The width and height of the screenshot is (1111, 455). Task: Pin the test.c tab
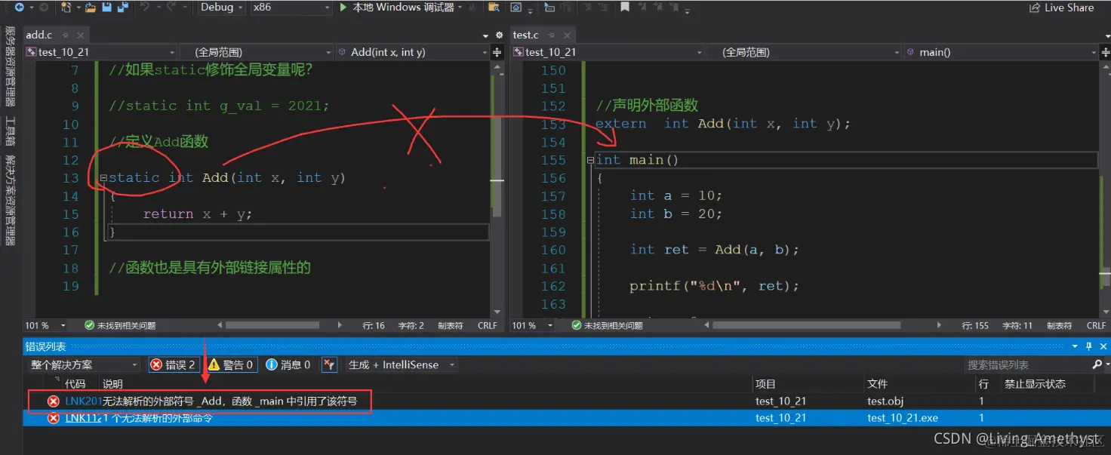coord(551,35)
